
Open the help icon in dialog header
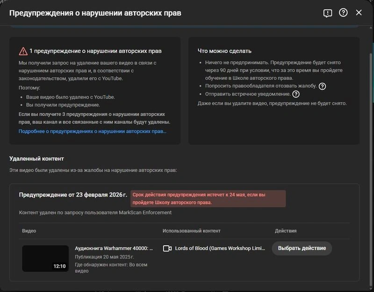[343, 13]
